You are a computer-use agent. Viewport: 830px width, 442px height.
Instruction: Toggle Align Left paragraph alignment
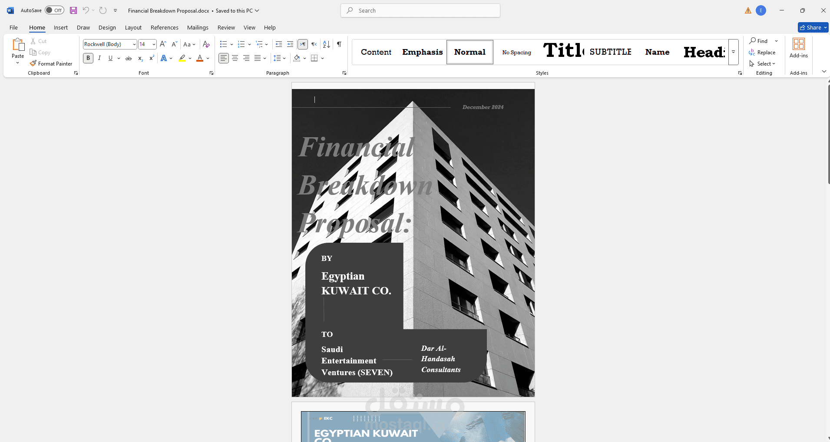pyautogui.click(x=223, y=58)
